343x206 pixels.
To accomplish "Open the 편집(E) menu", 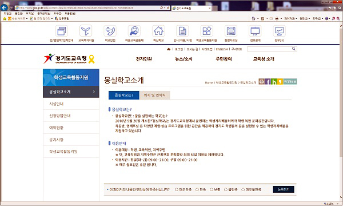I will pyautogui.click(x=19, y=14).
